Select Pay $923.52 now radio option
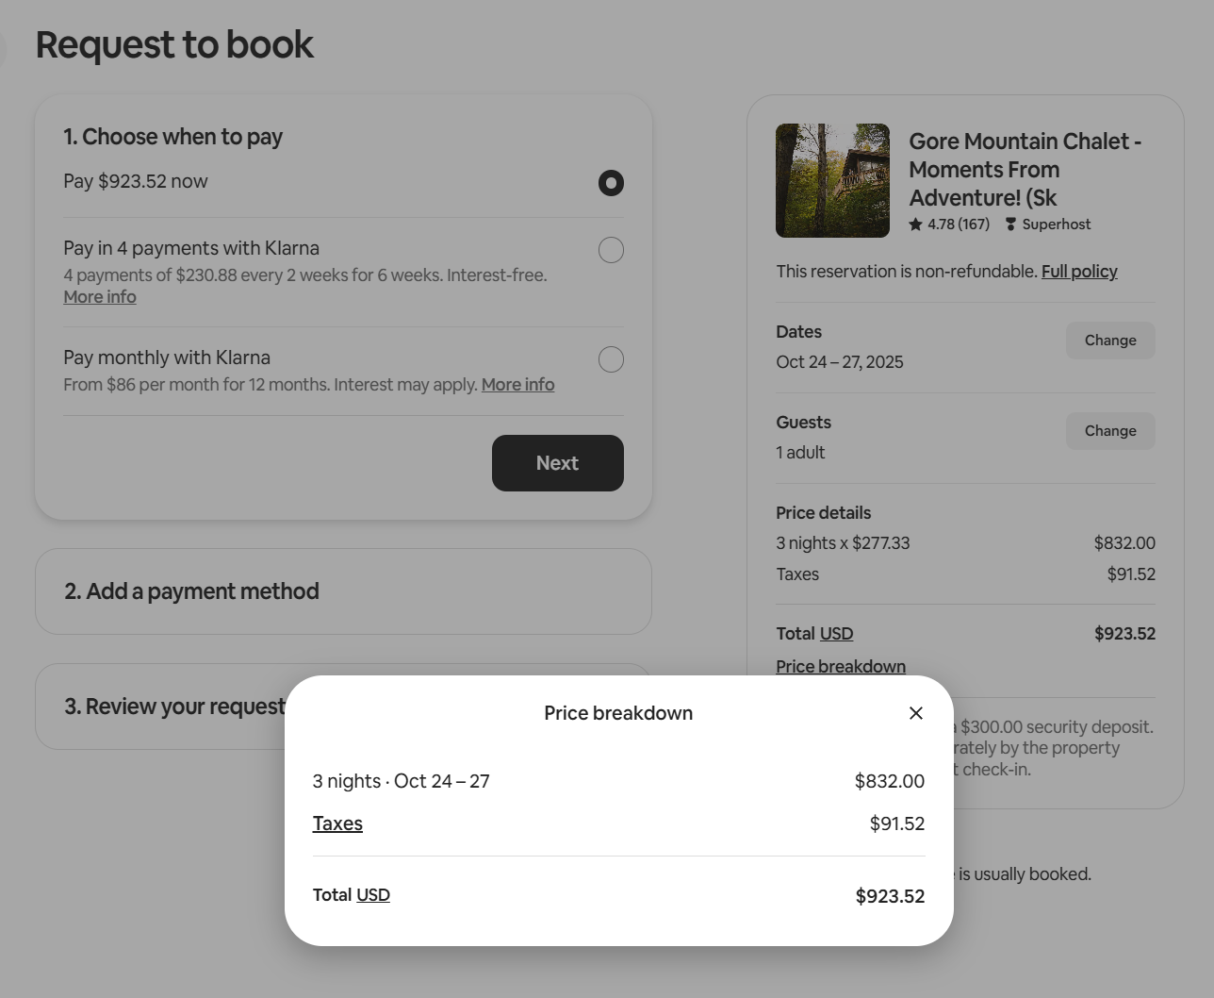Viewport: 1214px width, 998px height. [x=611, y=183]
